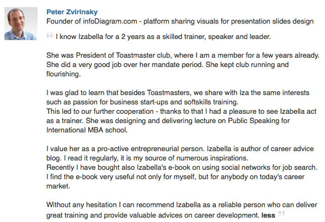
Task: Click the line about business start-ups and softskills
Action: (x=142, y=102)
